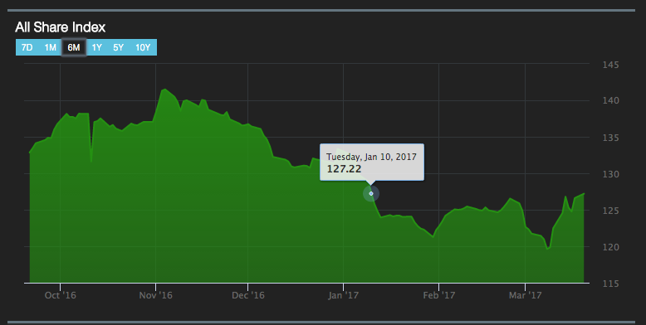Select the 6M range button
Screen dimensions: 646x325
tap(74, 47)
